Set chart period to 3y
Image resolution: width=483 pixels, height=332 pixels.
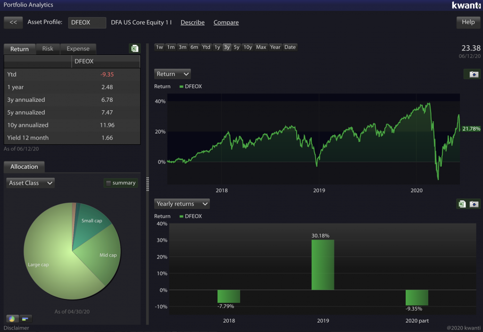click(227, 47)
